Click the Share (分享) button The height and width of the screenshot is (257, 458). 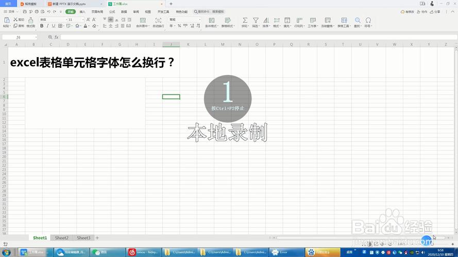pos(435,12)
